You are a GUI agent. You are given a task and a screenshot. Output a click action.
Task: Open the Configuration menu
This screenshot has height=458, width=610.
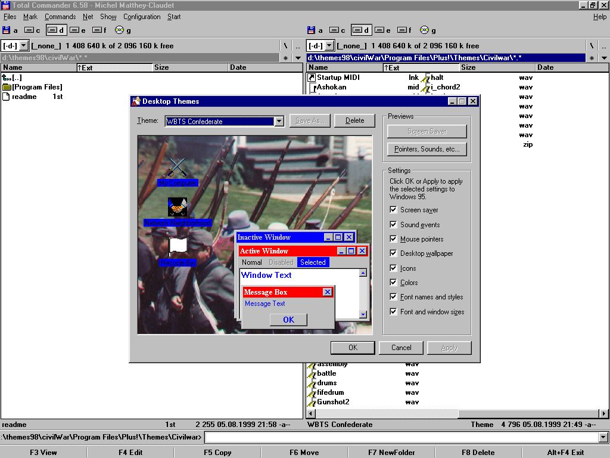(142, 17)
